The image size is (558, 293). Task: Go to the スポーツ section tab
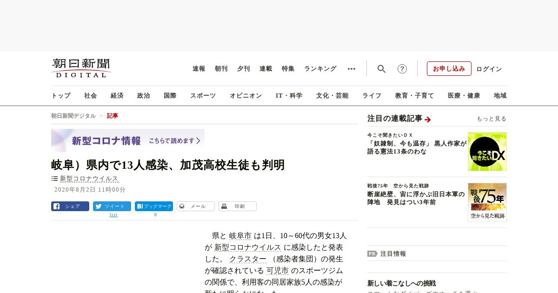point(203,96)
